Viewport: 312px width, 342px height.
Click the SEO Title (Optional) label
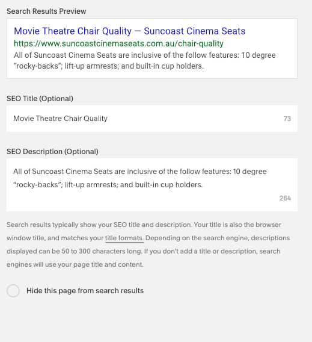click(40, 99)
